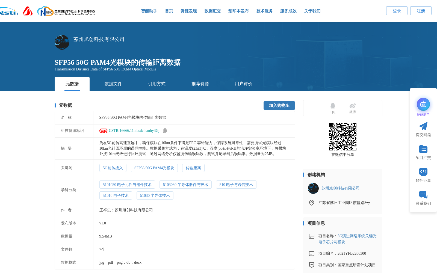Viewport: 437px width, 273px height.
Task: Click the data size value 9.54MB
Action: tap(105, 236)
